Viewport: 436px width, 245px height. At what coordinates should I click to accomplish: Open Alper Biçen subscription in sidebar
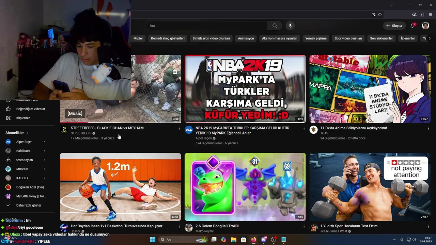(27, 142)
